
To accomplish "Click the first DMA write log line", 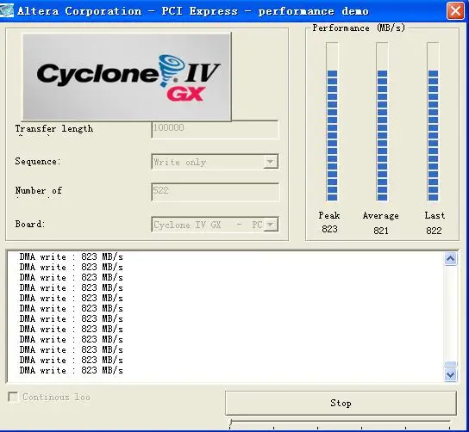I will click(x=72, y=256).
